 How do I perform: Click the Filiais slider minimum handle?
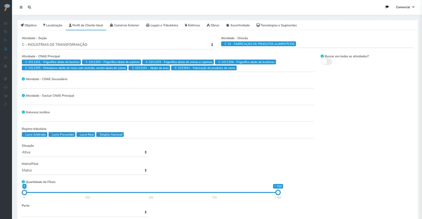click(24, 192)
